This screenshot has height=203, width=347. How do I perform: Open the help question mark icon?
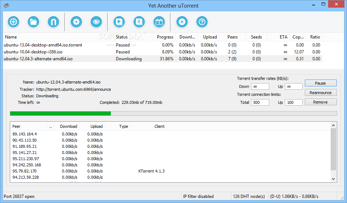pyautogui.click(x=202, y=22)
